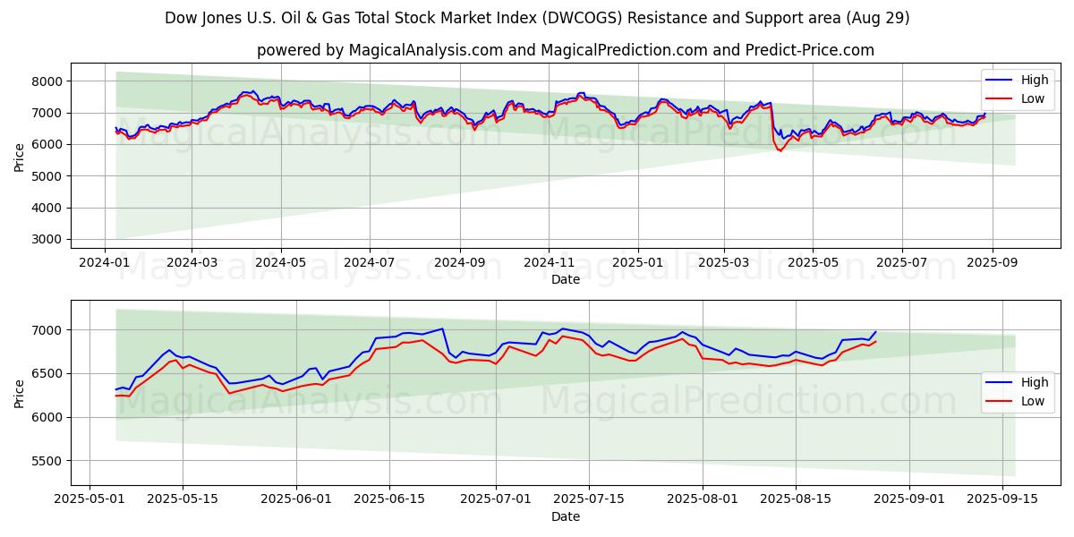The height and width of the screenshot is (537, 1074).
Task: Click the 8000 y-axis label on top chart
Action: tap(47, 81)
